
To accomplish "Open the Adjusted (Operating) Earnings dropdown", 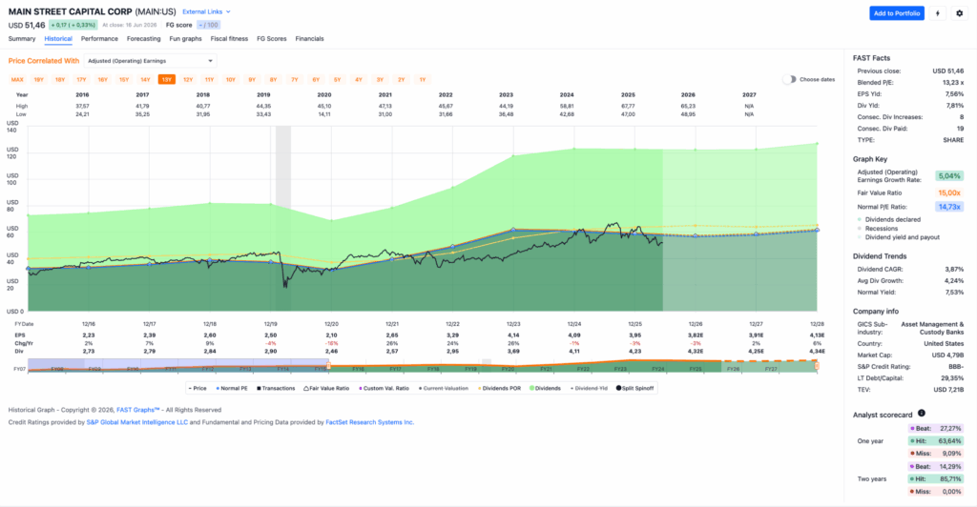I will pyautogui.click(x=150, y=61).
